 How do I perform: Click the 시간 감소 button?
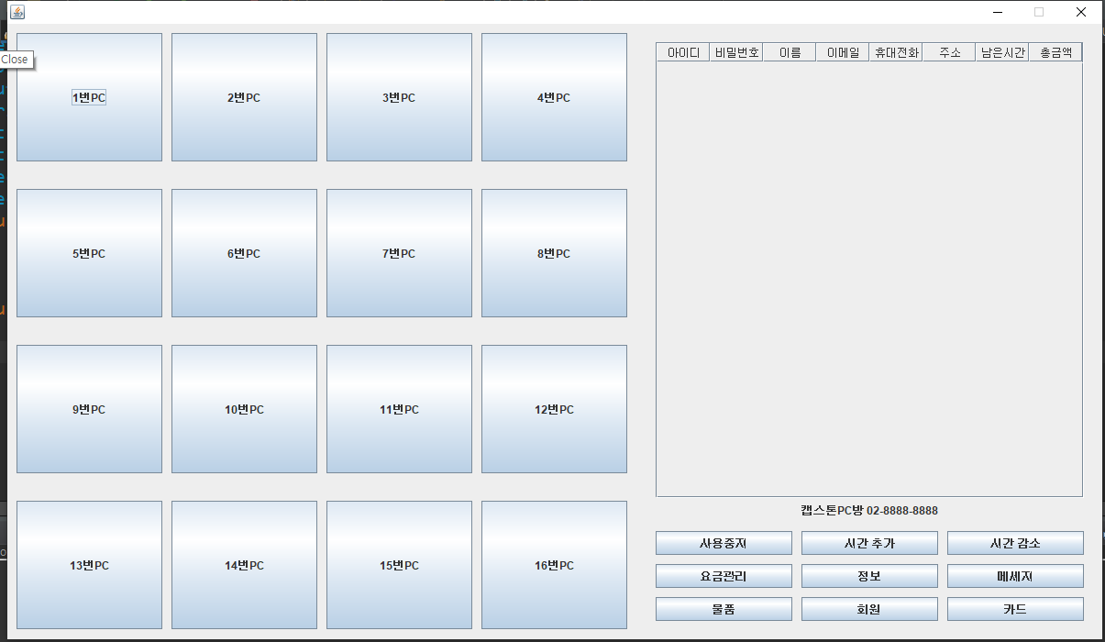point(1015,543)
